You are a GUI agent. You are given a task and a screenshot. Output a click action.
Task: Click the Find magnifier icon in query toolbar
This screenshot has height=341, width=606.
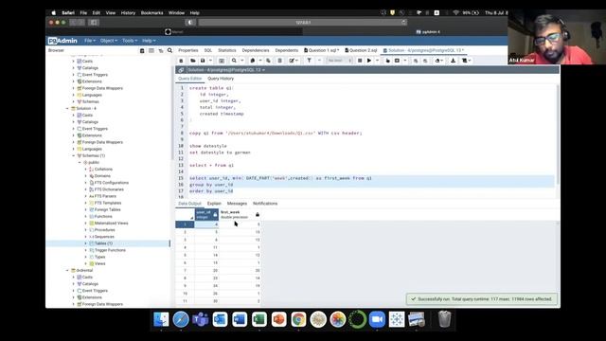pyautogui.click(x=234, y=61)
